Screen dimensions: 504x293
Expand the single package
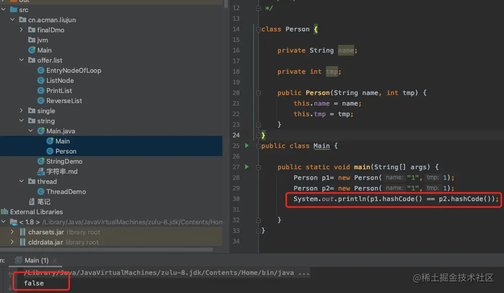pyautogui.click(x=22, y=111)
